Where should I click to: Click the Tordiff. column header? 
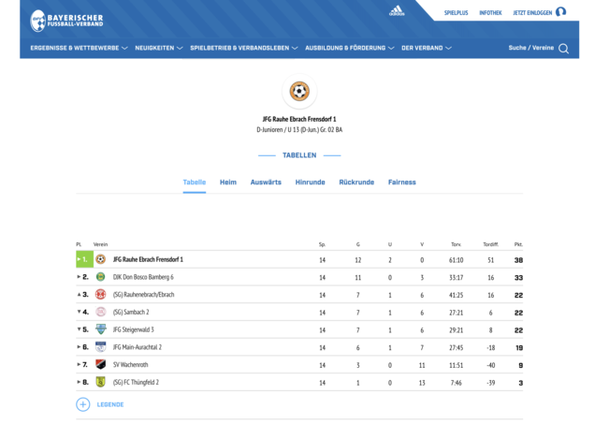click(490, 244)
